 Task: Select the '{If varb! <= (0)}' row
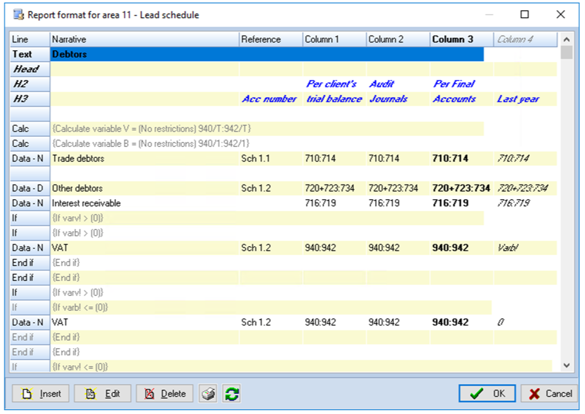pyautogui.click(x=271, y=307)
